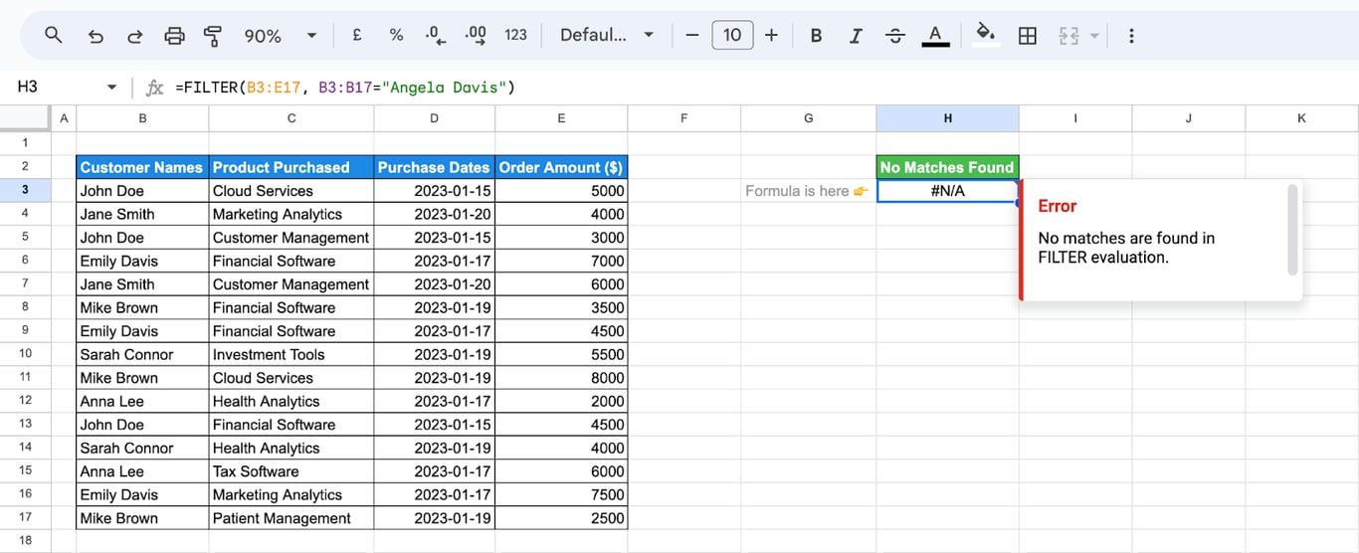This screenshot has height=553, width=1359.
Task: Activate the paint format tool
Action: point(213,35)
